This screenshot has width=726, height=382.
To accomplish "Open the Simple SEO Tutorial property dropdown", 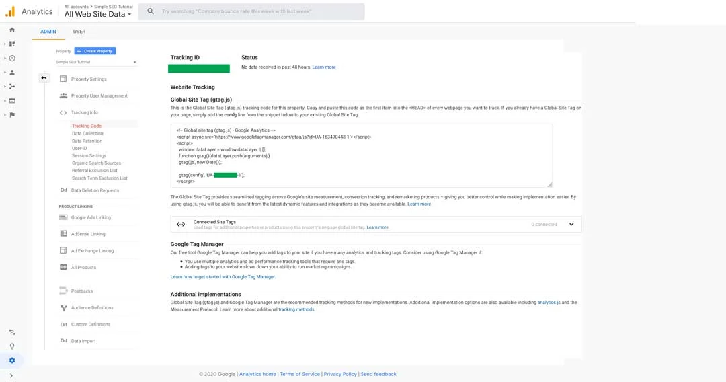I will coord(96,62).
